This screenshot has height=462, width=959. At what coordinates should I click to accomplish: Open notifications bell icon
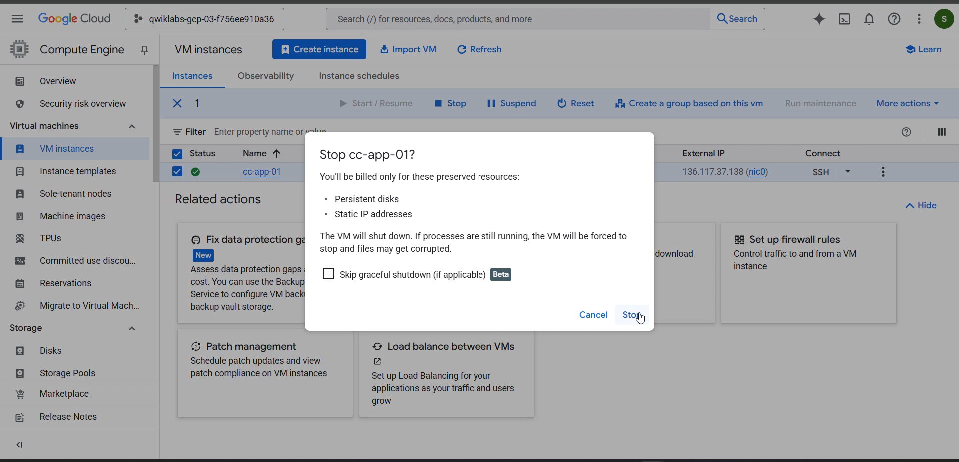click(x=869, y=19)
